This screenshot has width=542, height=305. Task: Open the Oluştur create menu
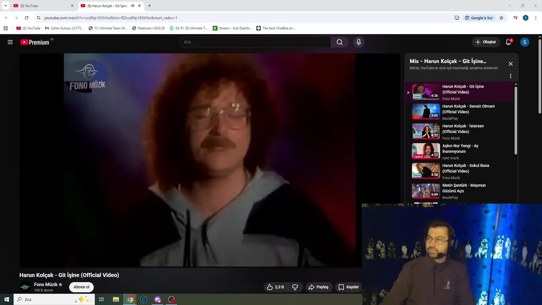point(485,42)
